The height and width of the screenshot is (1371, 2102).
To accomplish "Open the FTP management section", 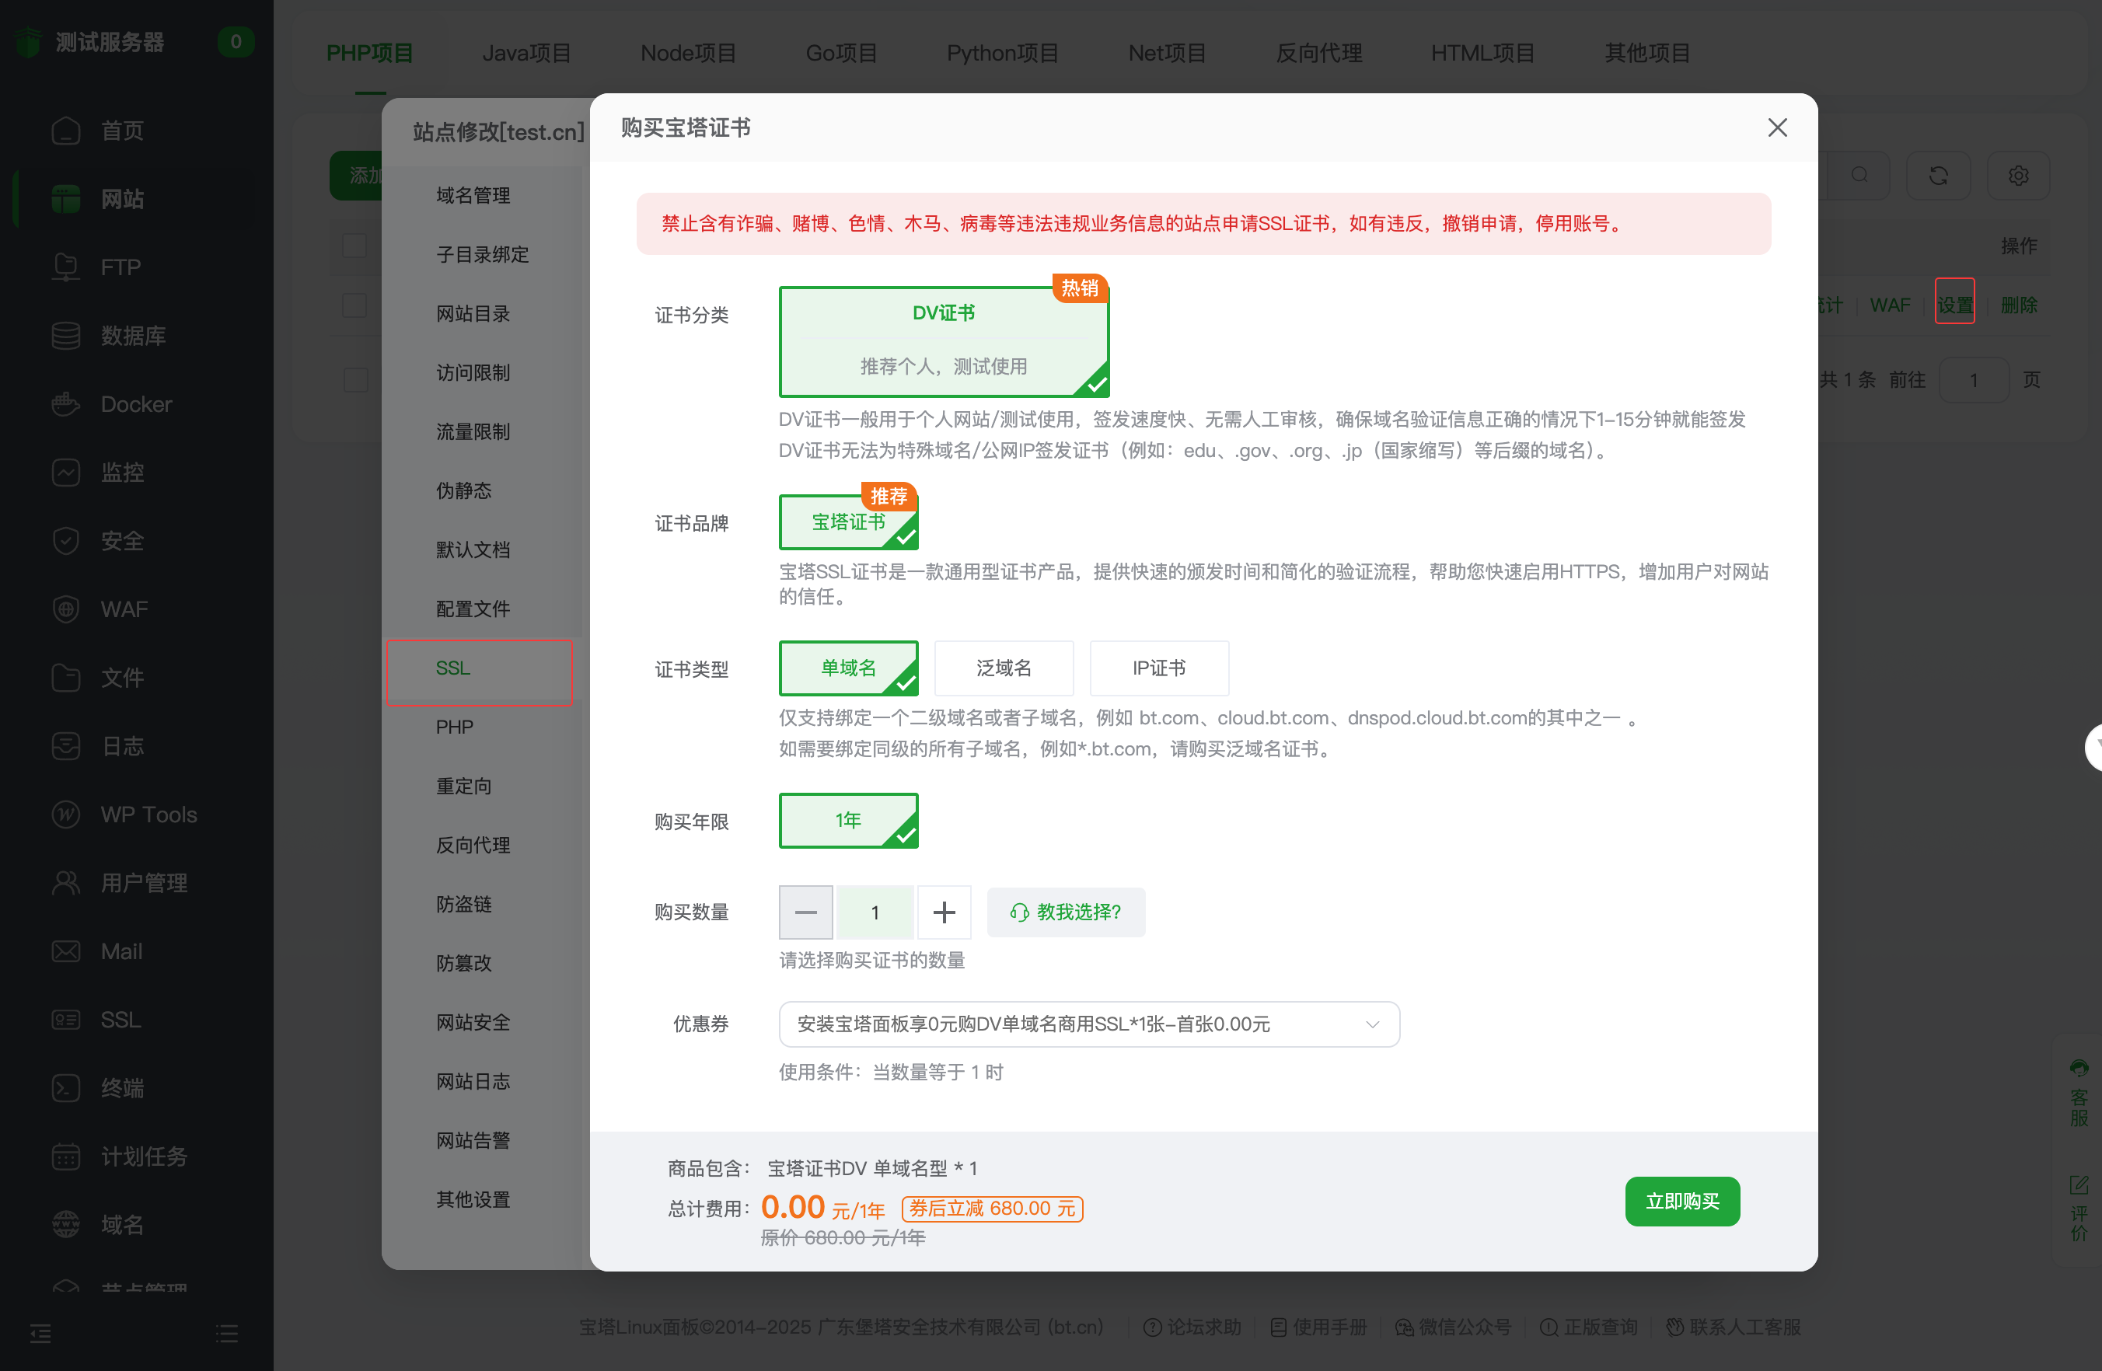I will coord(120,267).
